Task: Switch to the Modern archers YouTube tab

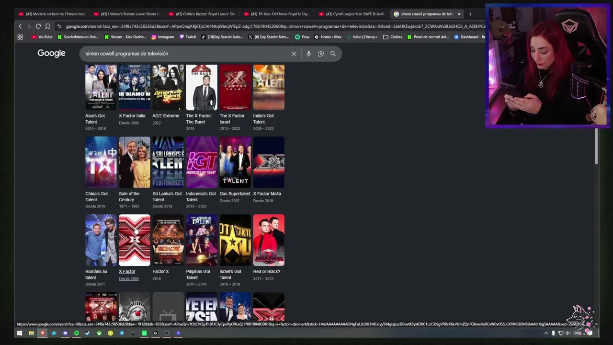Action: pyautogui.click(x=51, y=14)
